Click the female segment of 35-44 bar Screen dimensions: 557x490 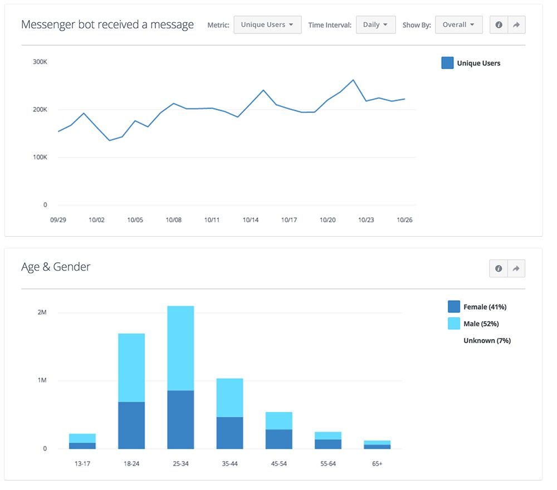coord(229,433)
